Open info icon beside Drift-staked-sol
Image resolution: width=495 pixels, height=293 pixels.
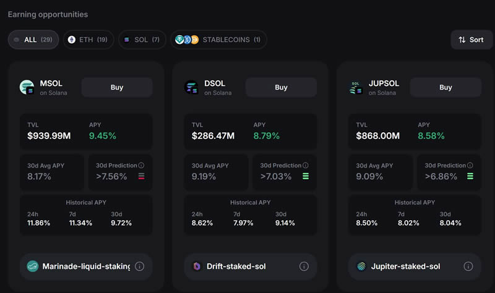[x=304, y=266]
